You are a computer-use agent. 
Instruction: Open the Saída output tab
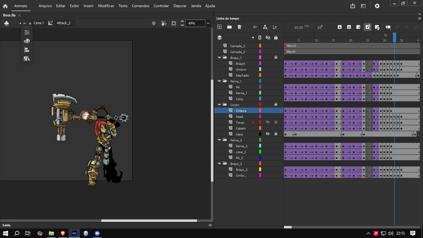[6, 225]
